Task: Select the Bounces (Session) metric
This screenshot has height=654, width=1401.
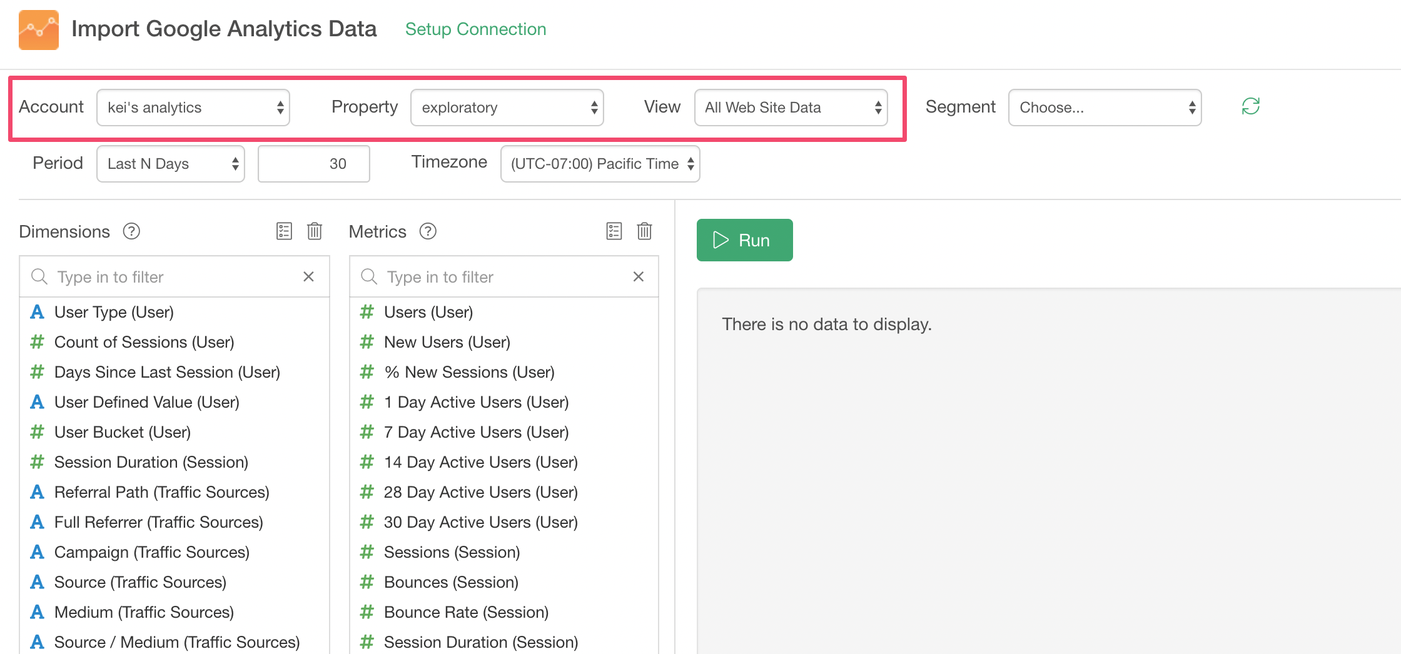Action: [x=504, y=582]
